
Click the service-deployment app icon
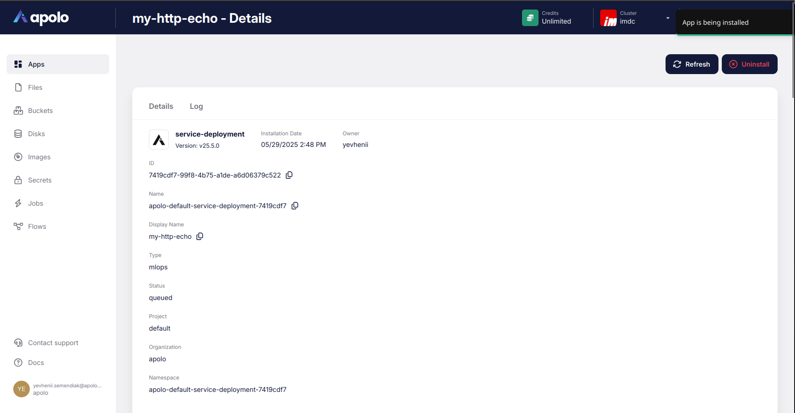159,139
